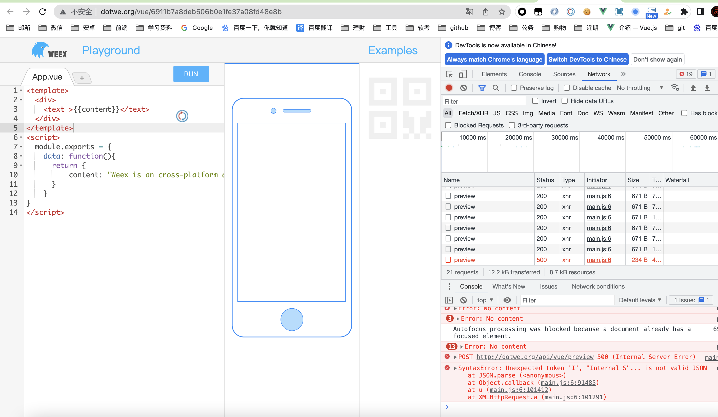This screenshot has height=417, width=718.
Task: Click the Network tab in DevTools
Action: [x=598, y=74]
